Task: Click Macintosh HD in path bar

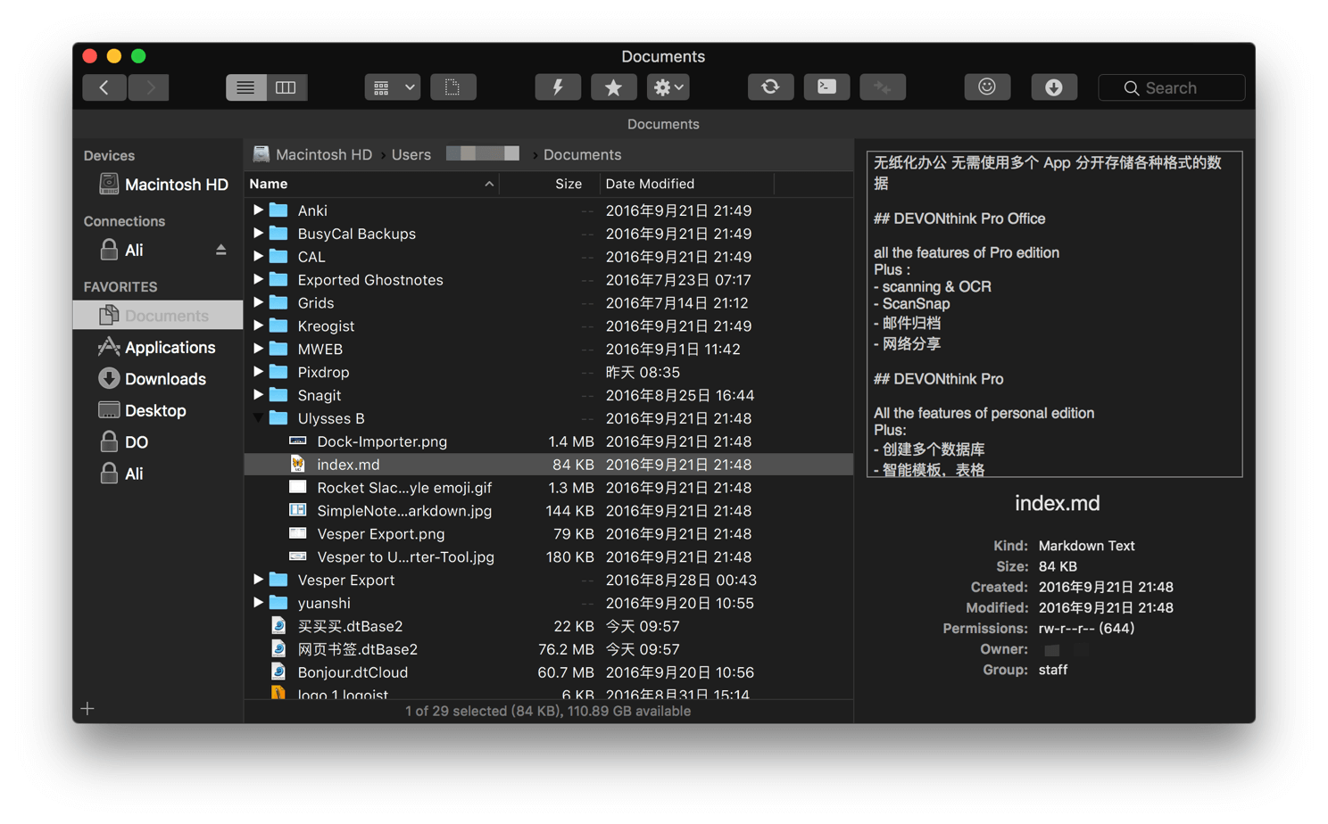Action: click(313, 154)
